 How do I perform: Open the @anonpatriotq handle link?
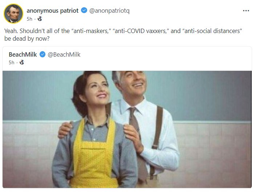(109, 11)
